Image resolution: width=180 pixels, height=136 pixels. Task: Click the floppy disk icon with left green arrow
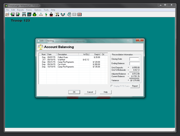coord(13,14)
